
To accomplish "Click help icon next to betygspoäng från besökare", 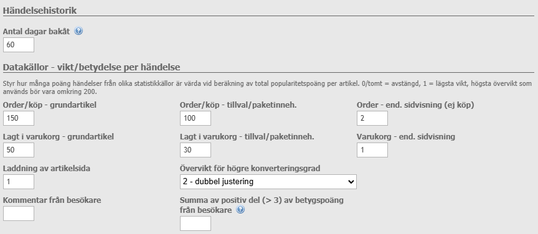I will [x=240, y=210].
